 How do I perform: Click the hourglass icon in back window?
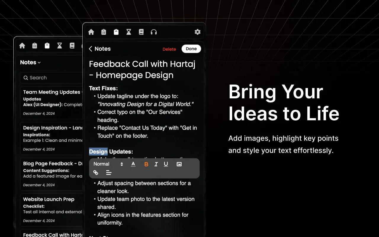pyautogui.click(x=60, y=46)
